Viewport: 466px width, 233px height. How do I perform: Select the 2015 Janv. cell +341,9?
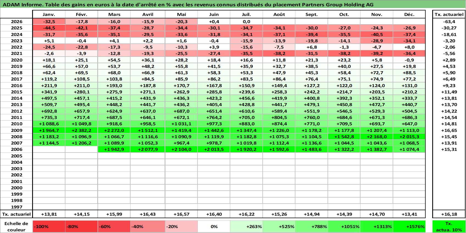(x=49, y=92)
